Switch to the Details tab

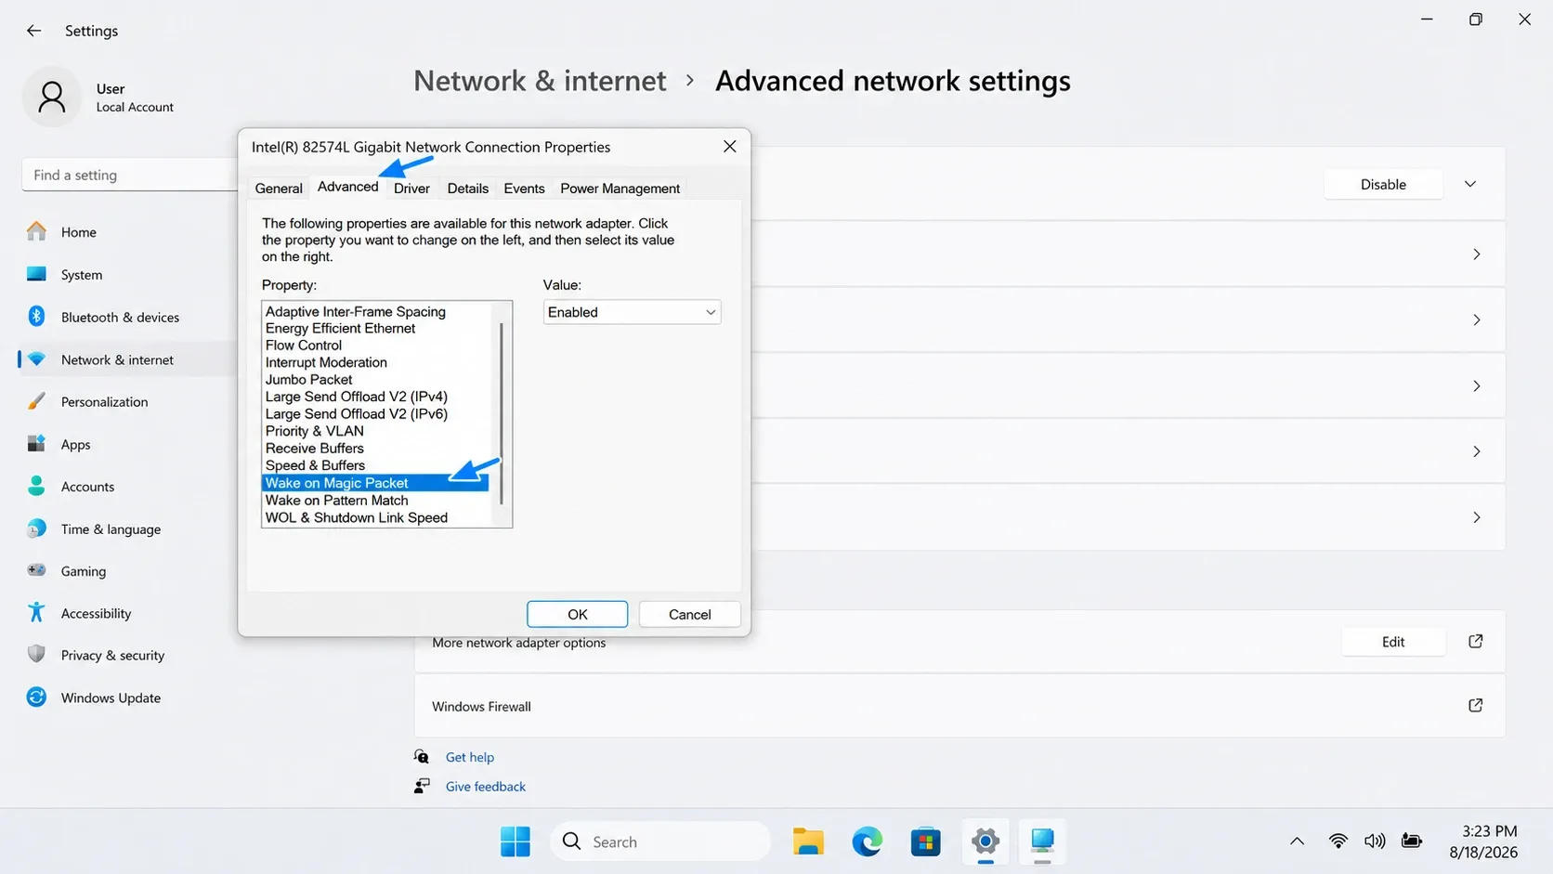pos(467,189)
